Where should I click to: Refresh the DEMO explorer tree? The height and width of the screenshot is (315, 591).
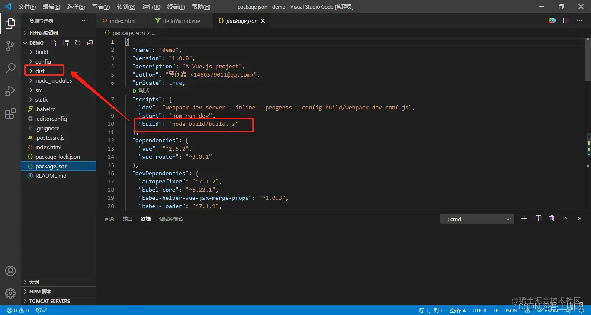pyautogui.click(x=78, y=43)
